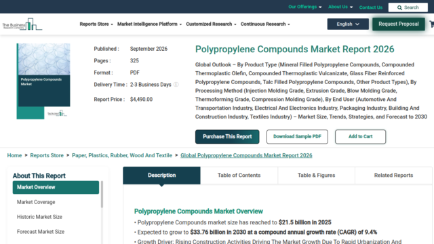Viewport: 434px width, 244px height.
Task: Switch to the Table & Figures tab
Action: pyautogui.click(x=317, y=176)
